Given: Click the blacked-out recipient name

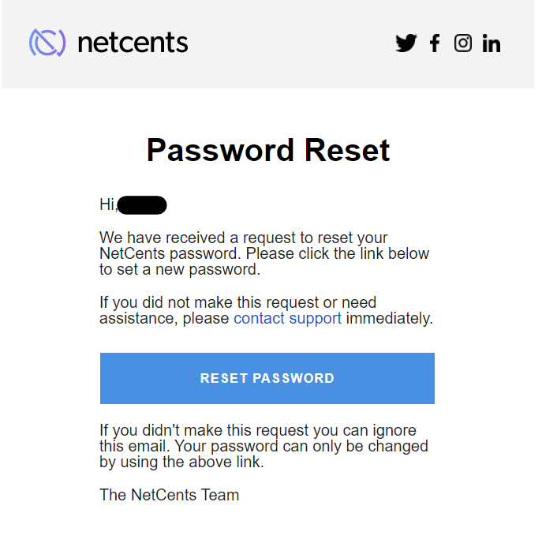Looking at the screenshot, I should pyautogui.click(x=142, y=205).
